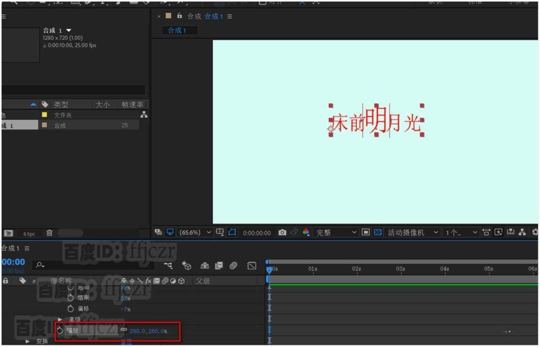
Task: Click the Frame Blending icon in timeline panel
Action: click(220, 265)
